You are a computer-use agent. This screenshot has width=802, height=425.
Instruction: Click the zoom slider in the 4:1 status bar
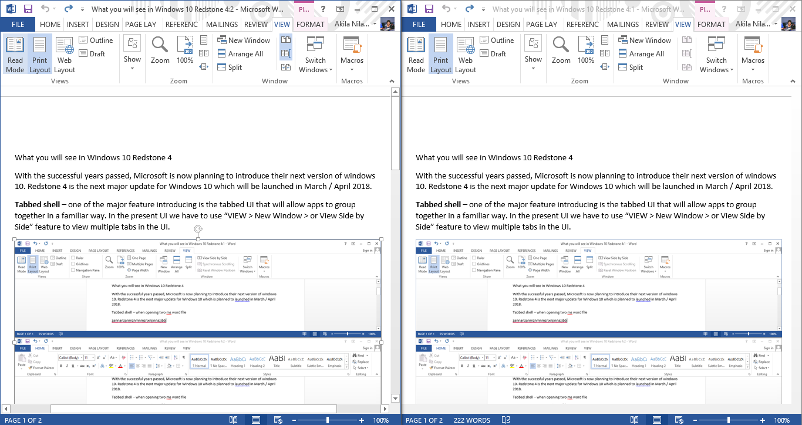[x=729, y=420]
